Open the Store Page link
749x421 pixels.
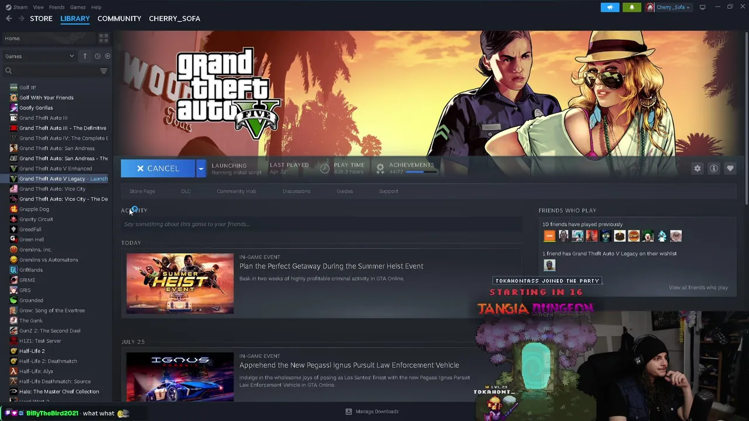point(142,191)
